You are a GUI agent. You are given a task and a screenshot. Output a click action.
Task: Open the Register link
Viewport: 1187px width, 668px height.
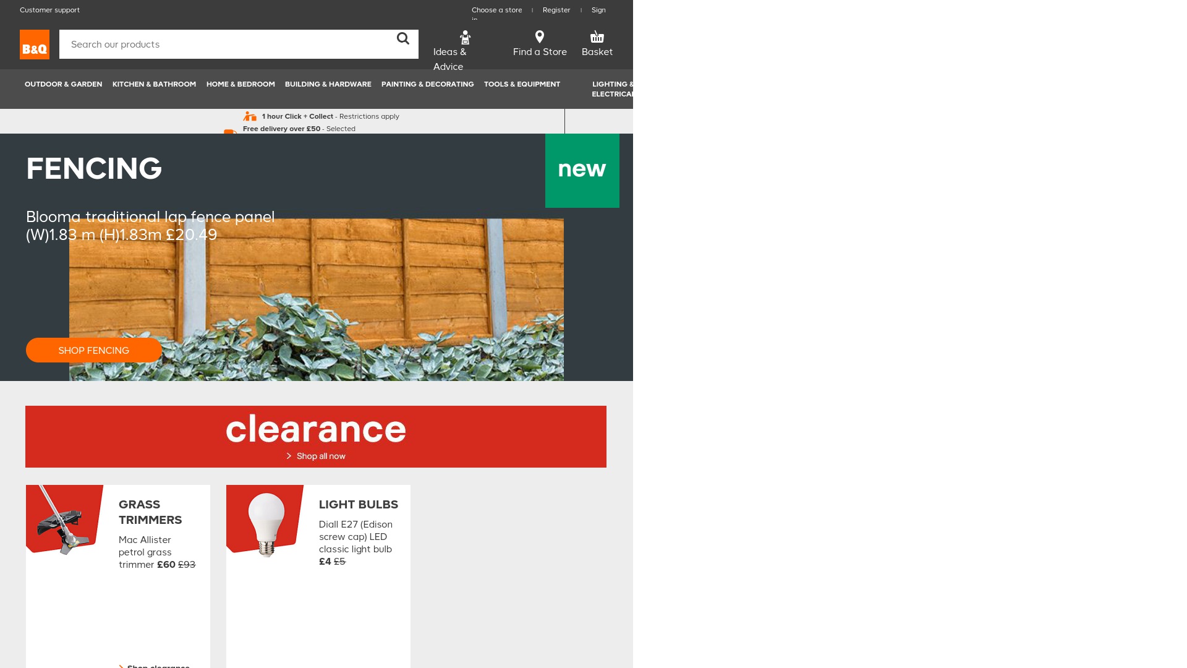click(x=556, y=10)
